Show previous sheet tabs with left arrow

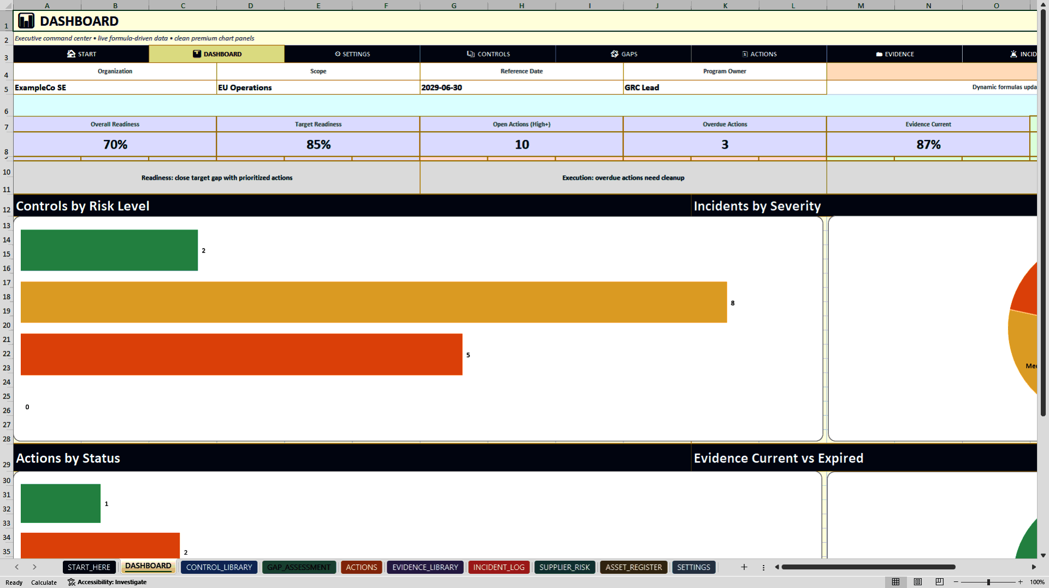17,567
